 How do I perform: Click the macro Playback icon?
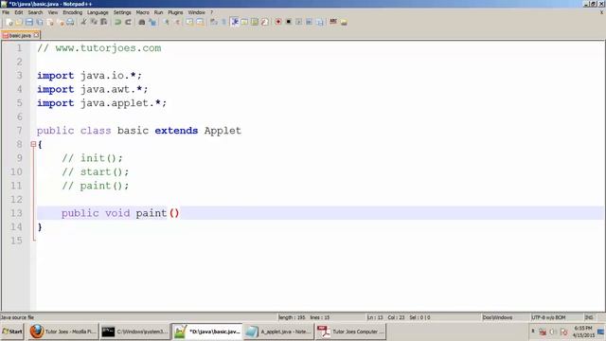click(299, 22)
